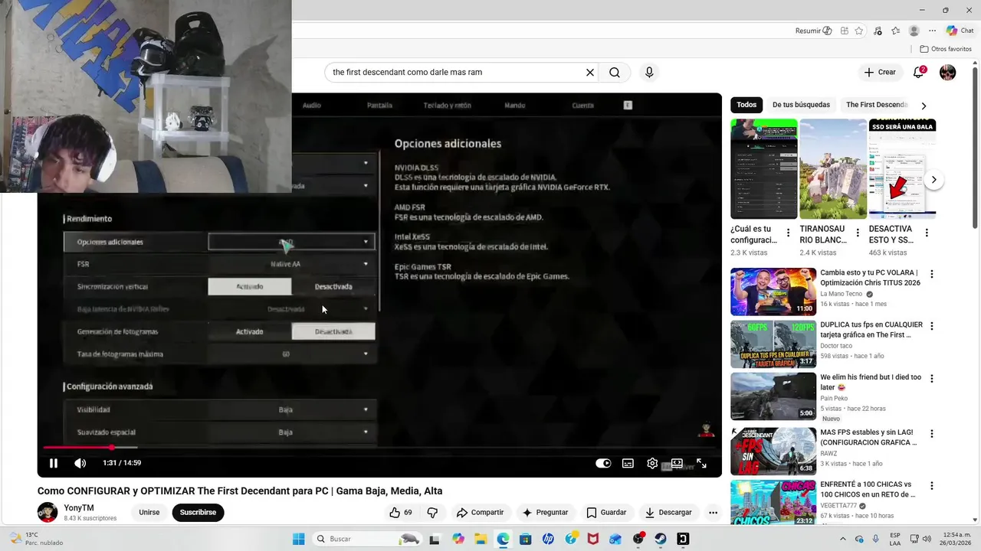Open Copilot Chat in Edge
This screenshot has height=551, width=981.
tap(960, 31)
